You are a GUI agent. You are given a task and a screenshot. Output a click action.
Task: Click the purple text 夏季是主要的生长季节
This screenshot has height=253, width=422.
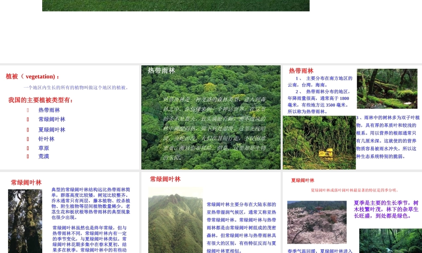(386, 209)
